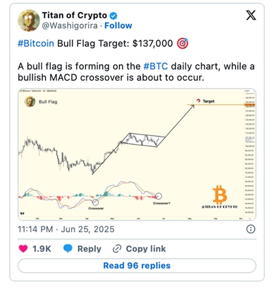Click the Read 96 replies button

[x=137, y=265]
